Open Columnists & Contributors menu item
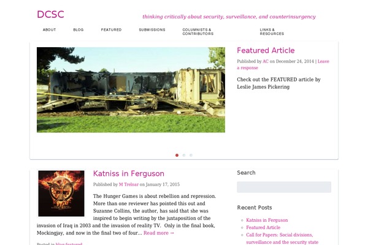The width and height of the screenshot is (368, 245). click(198, 32)
